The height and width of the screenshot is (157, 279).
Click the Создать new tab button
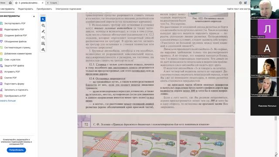coord(52,3)
